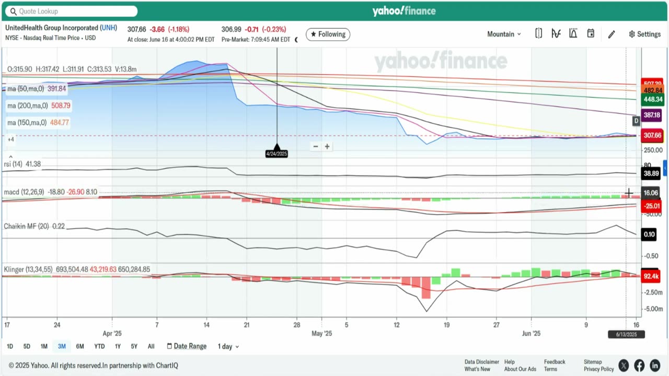This screenshot has height=376, width=669.
Task: Select the YTD range
Action: point(99,346)
